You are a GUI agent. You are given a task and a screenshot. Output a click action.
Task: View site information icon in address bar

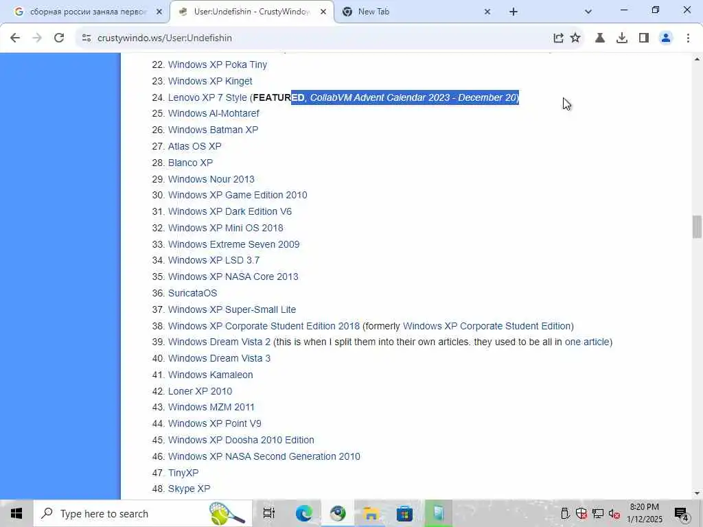tap(87, 38)
